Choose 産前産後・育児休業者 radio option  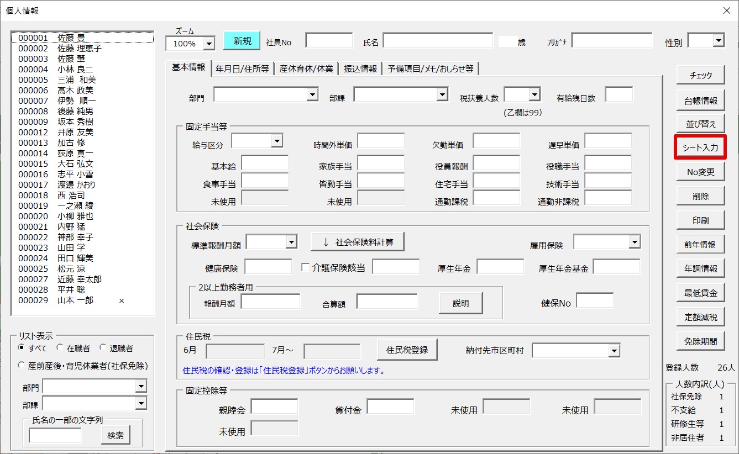[x=22, y=365]
